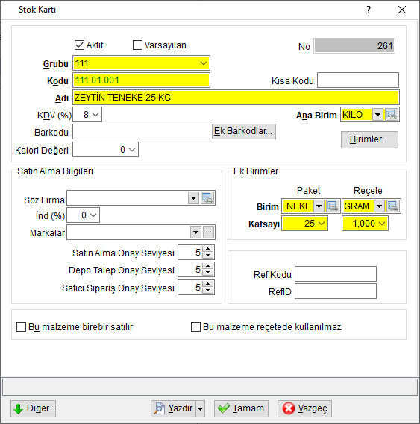
Task: Open the Ana Birim lookup icon
Action: (x=392, y=115)
